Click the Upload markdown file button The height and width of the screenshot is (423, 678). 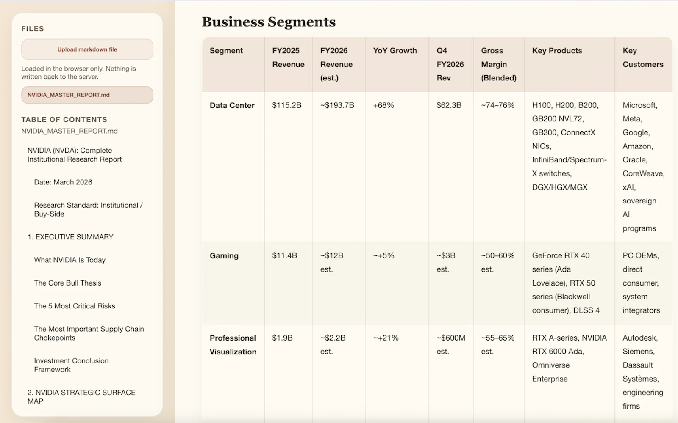tap(87, 49)
